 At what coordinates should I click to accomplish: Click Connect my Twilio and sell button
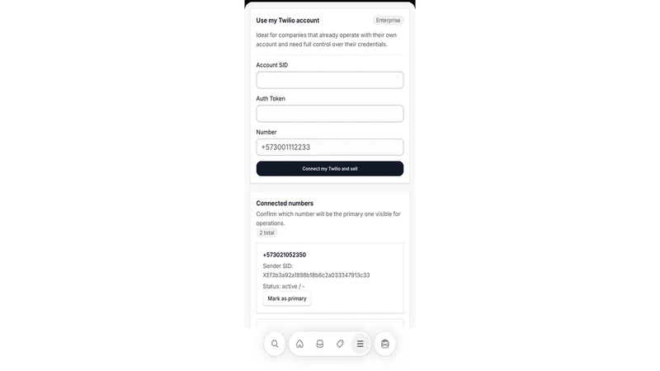[329, 169]
